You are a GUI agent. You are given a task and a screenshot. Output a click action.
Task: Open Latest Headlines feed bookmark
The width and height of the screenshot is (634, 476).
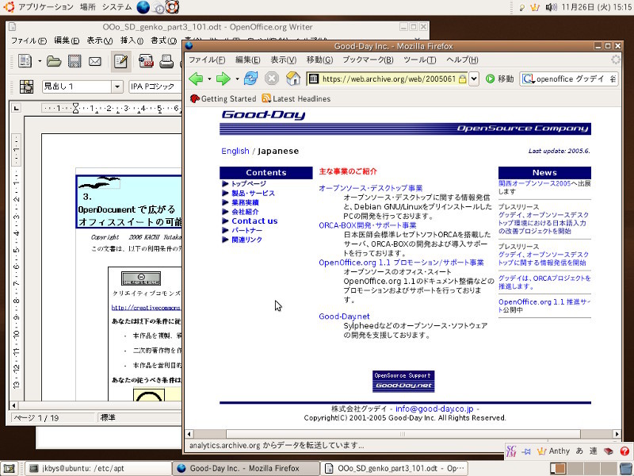click(x=296, y=98)
